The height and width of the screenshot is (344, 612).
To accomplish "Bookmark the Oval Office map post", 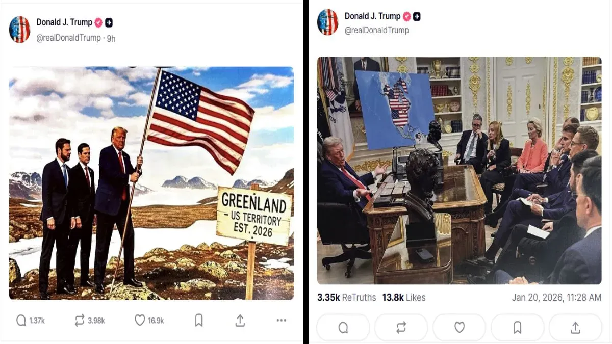I will [x=517, y=327].
